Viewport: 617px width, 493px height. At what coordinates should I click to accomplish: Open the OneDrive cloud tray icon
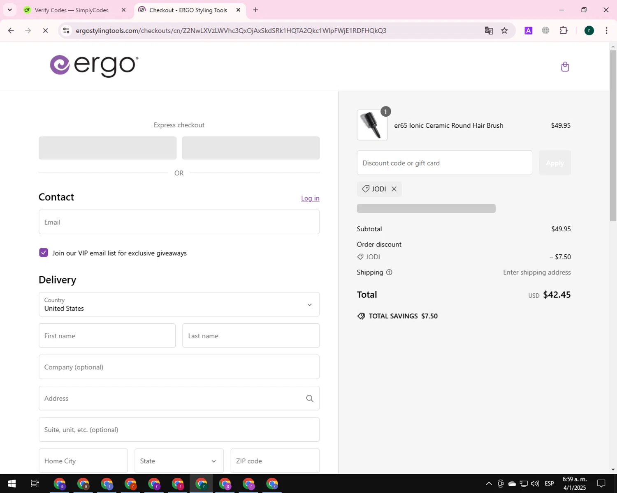click(x=512, y=484)
